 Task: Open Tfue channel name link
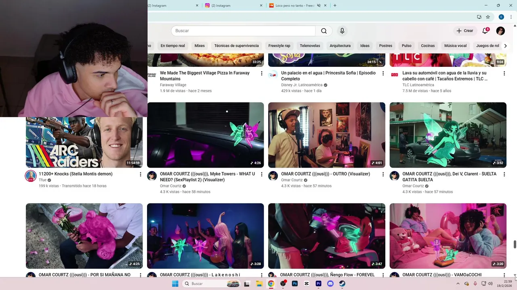(x=42, y=180)
